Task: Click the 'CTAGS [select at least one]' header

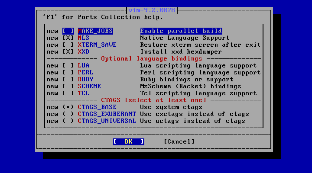Action: [153, 100]
